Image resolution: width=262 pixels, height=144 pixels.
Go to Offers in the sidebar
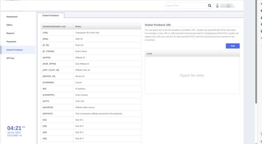click(9, 25)
